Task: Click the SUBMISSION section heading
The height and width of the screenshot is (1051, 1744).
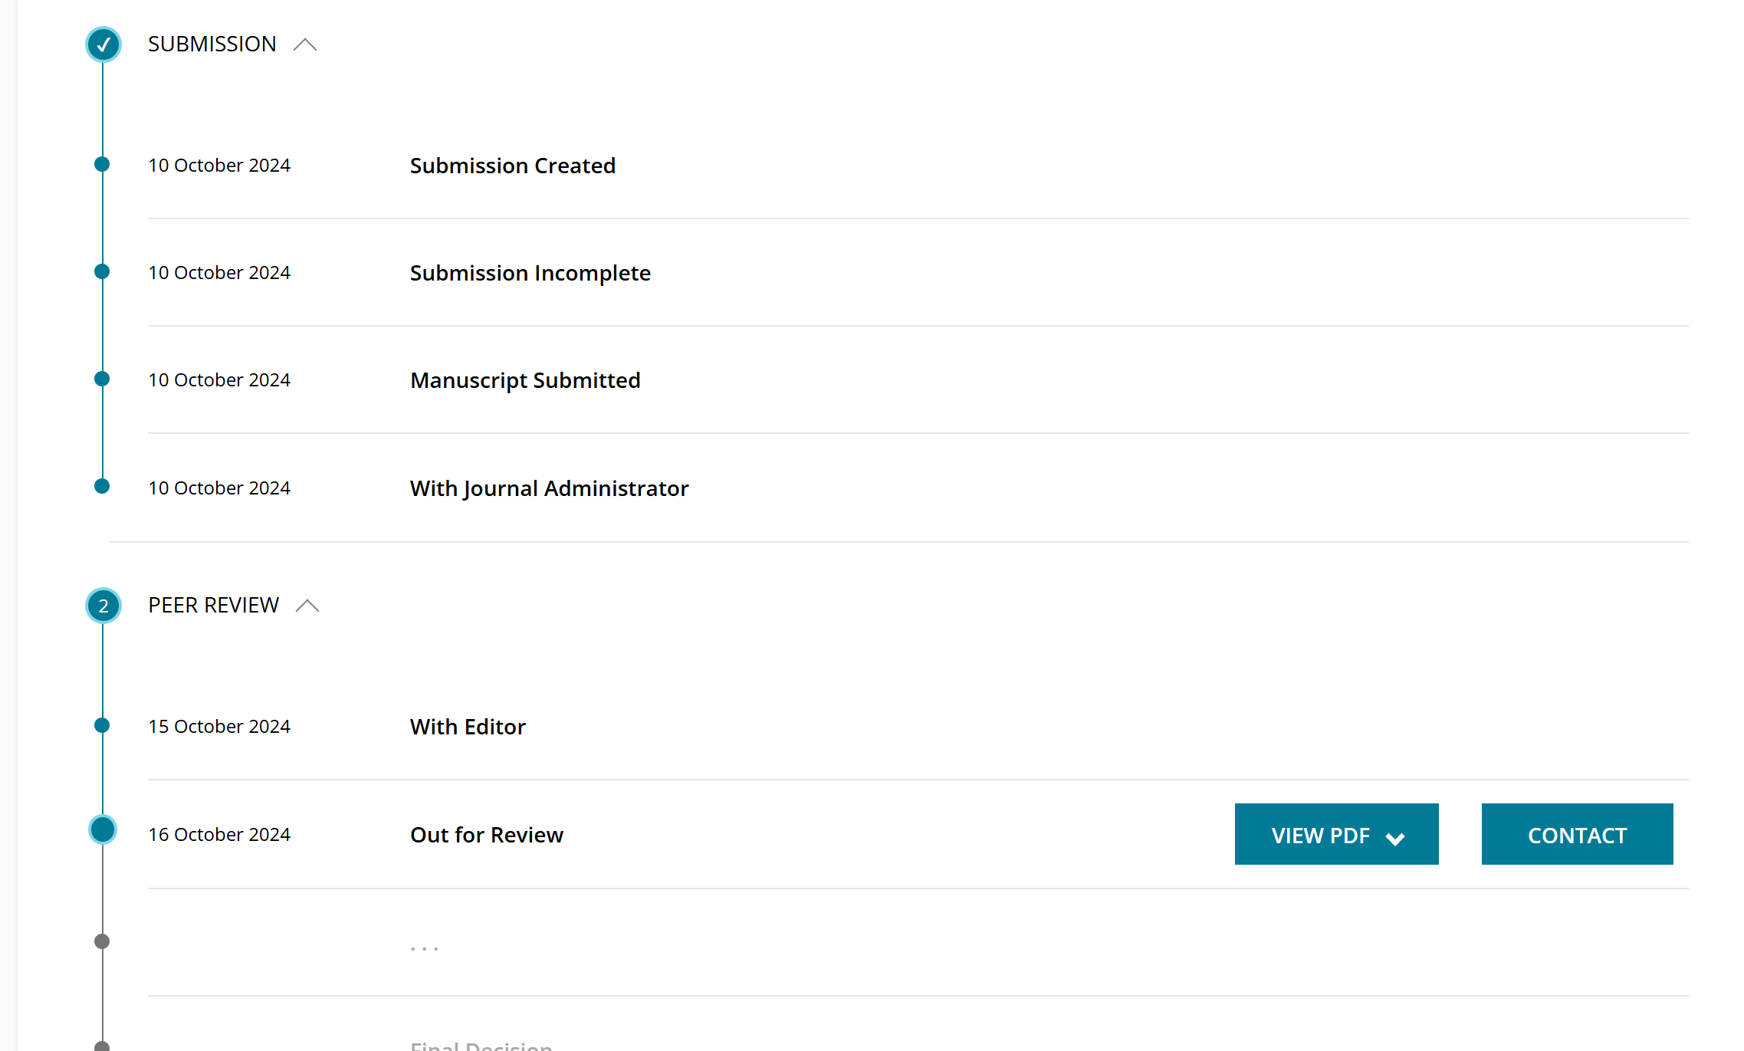Action: pos(212,44)
